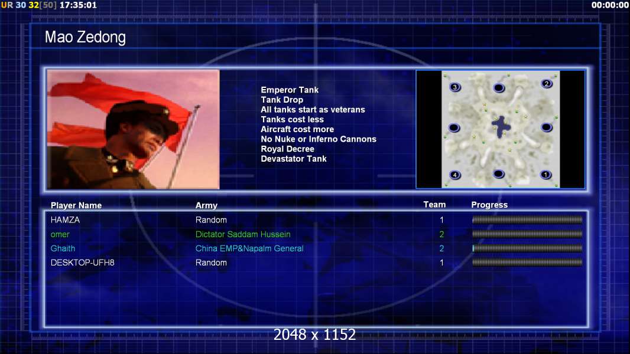
Task: Click the '00:00:00' elapsed timer
Action: click(610, 5)
